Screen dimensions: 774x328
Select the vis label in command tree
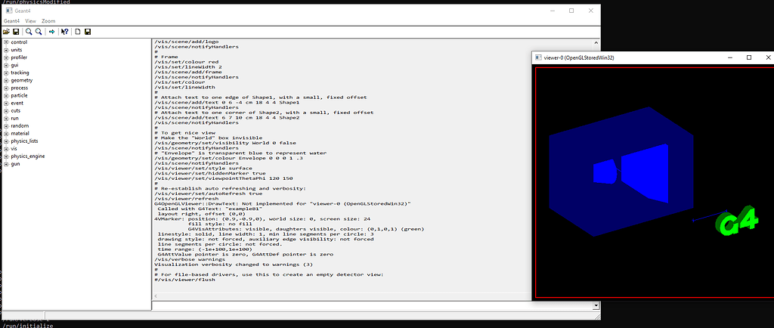click(14, 148)
